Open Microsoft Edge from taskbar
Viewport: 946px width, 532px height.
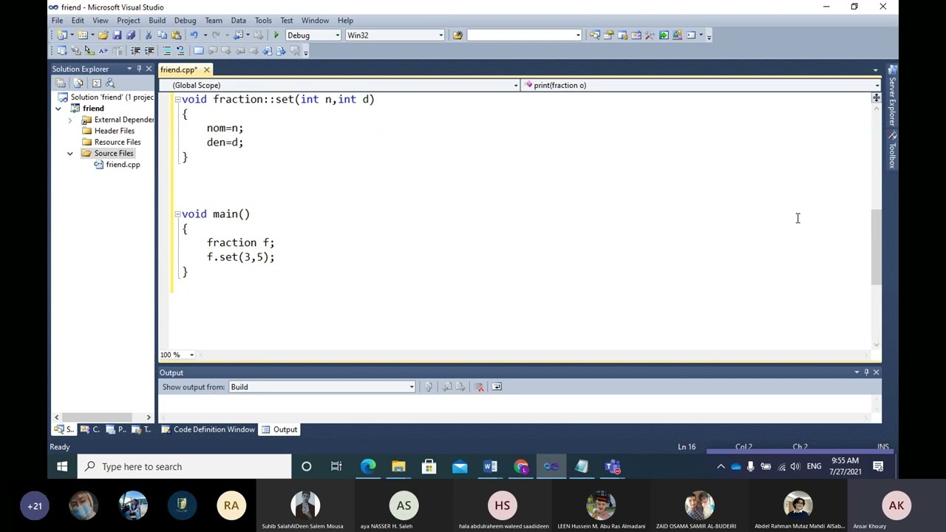pyautogui.click(x=368, y=466)
